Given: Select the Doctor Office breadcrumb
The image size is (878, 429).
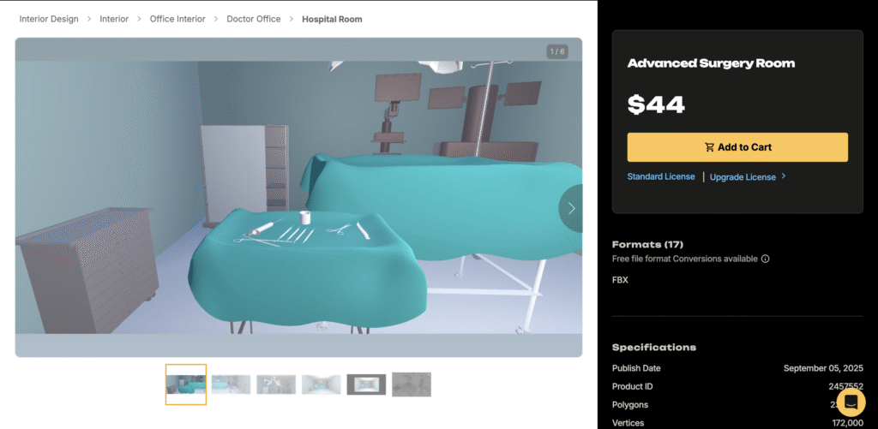Looking at the screenshot, I should (x=254, y=19).
